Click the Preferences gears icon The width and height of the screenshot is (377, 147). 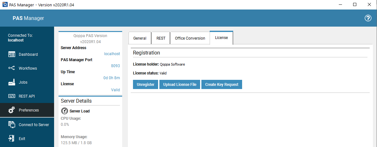coord(11,110)
